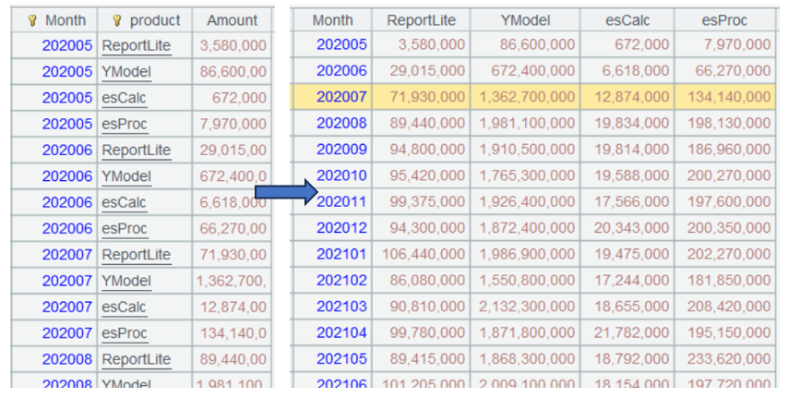Click the key icon beside Month header
Viewport: 788px width, 398px height.
[x=30, y=20]
